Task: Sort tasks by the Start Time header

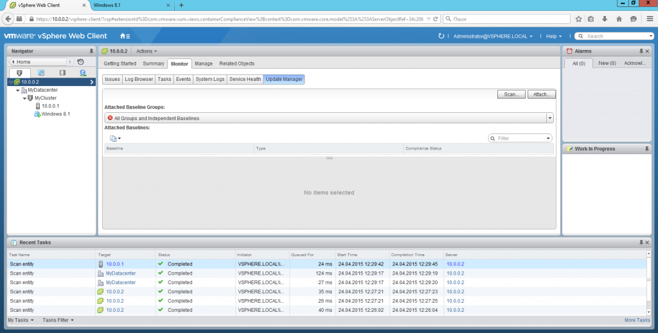Action: [x=362, y=255]
